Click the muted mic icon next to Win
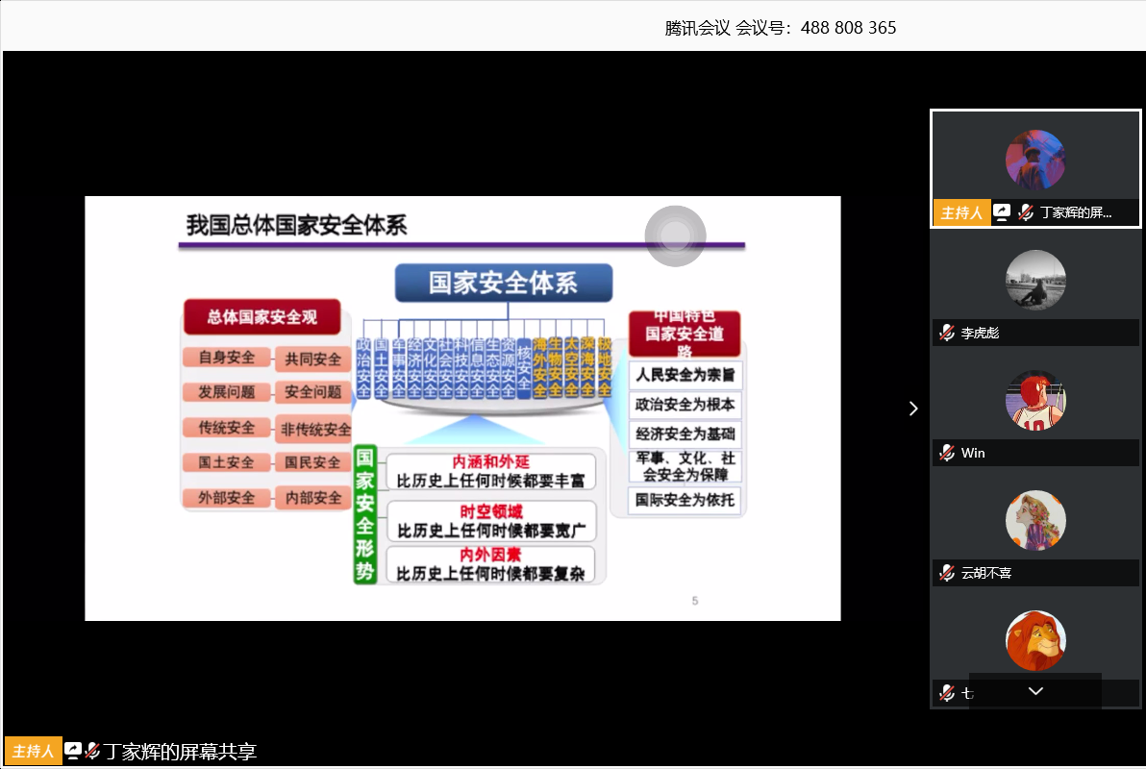This screenshot has height=769, width=1146. pyautogui.click(x=947, y=453)
